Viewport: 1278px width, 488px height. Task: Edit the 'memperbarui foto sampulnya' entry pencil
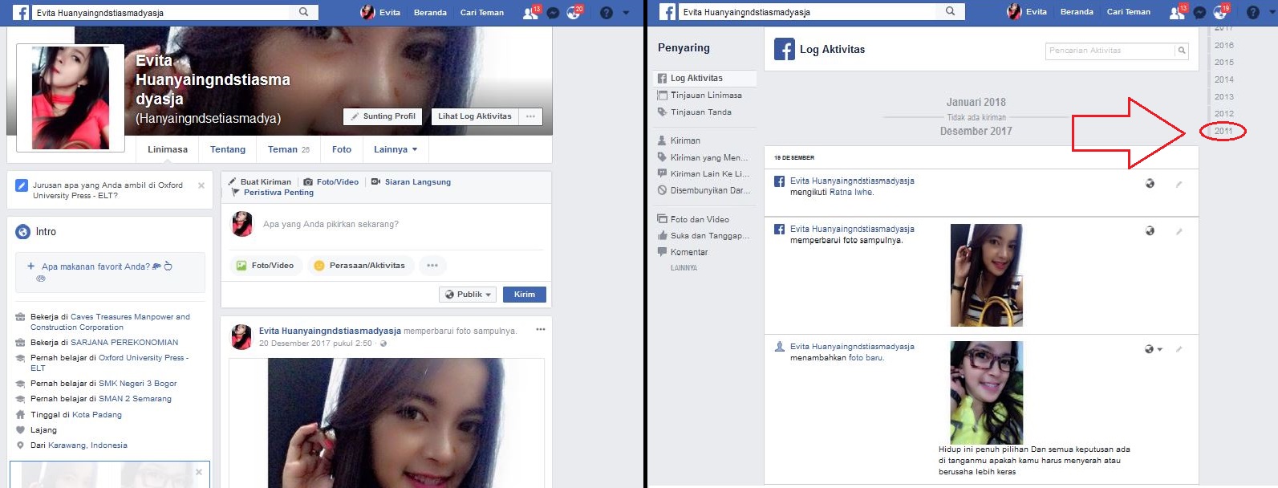click(x=1179, y=232)
